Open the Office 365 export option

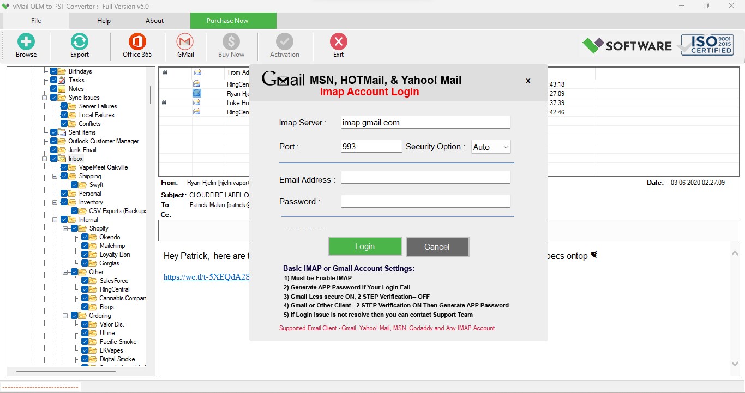137,41
